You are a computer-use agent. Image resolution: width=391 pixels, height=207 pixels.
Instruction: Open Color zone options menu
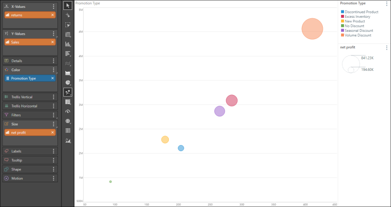[x=53, y=70]
